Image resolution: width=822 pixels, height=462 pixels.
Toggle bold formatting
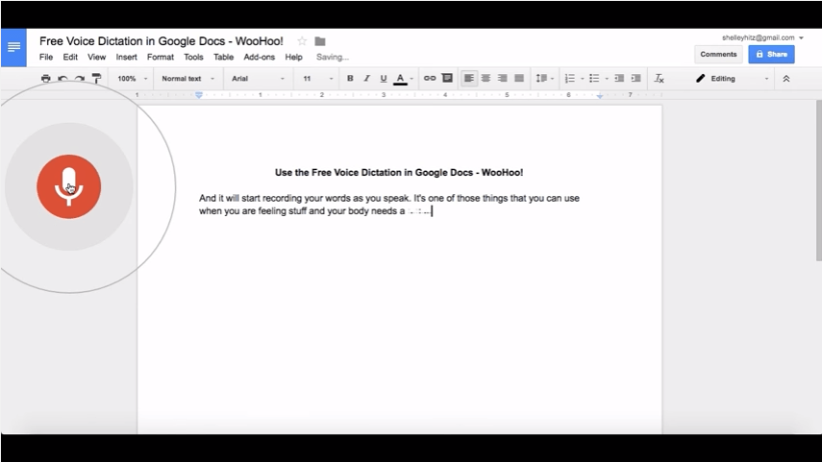point(350,79)
